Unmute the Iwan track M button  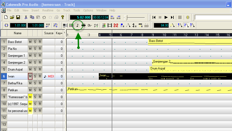coord(30,76)
